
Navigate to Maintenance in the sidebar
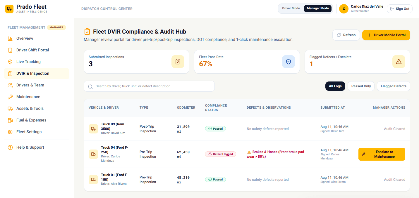[37, 97]
